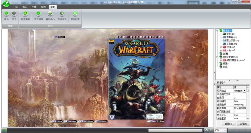Click the 翻页声音 value cell
This screenshot has height=133, width=251.
[x=240, y=108]
